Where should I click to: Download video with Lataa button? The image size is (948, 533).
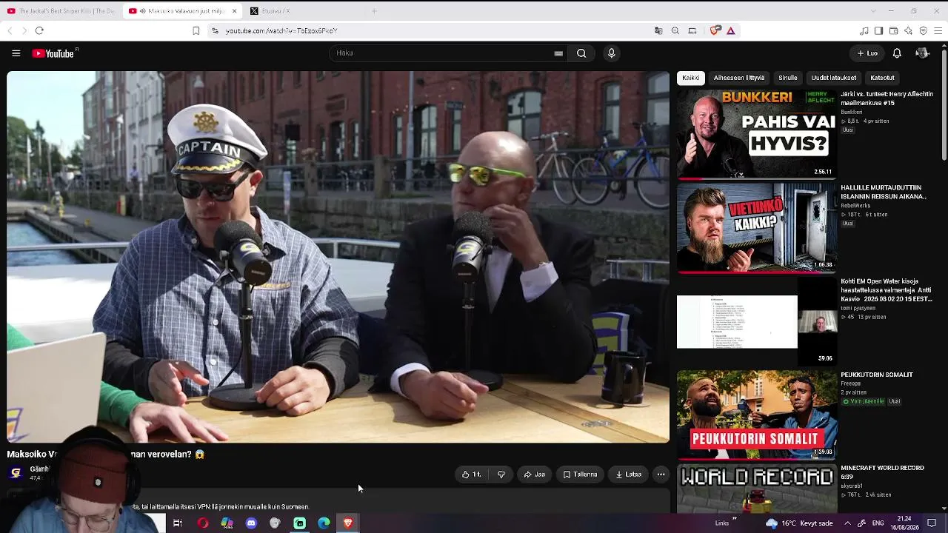628,475
